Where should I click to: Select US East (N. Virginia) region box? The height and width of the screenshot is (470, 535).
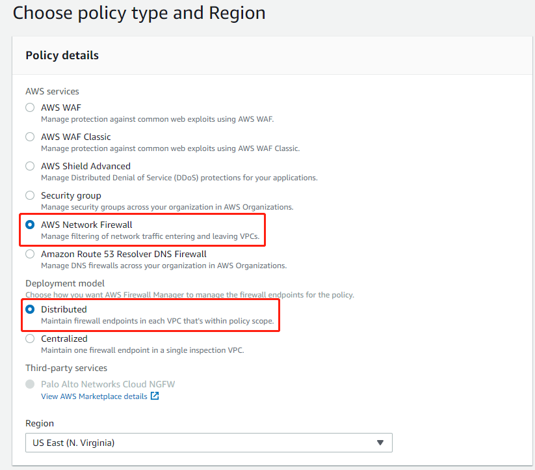point(208,443)
